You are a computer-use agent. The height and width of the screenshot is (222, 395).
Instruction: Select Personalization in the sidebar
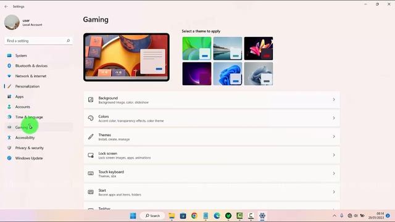(38, 86)
